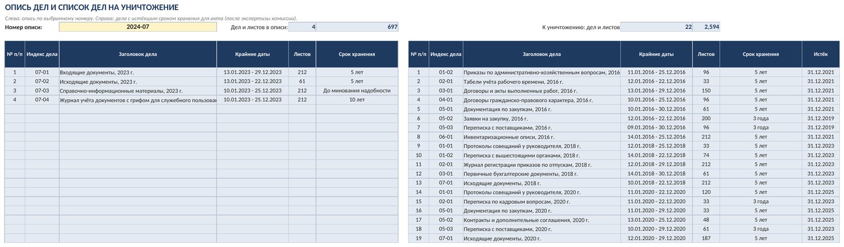
Task: Select "3 года" for "Переписка по кадровым вопросам, 2020 г."
Action: (x=761, y=201)
